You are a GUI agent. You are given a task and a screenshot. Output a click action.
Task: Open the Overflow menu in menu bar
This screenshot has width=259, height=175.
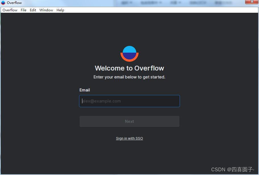10,10
